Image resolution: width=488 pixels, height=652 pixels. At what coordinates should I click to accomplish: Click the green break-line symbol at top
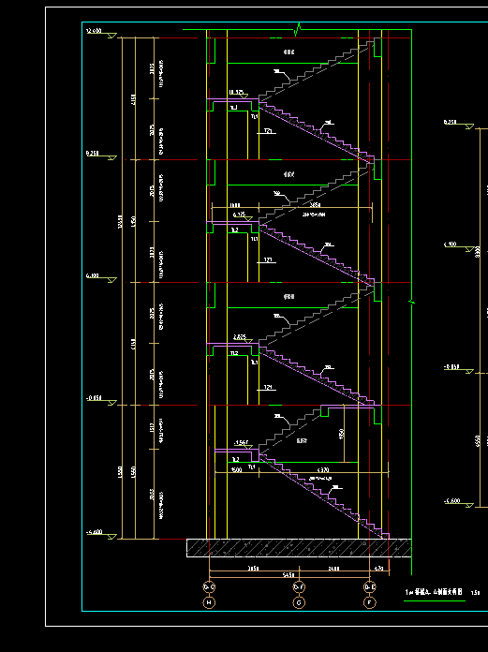[x=298, y=30]
